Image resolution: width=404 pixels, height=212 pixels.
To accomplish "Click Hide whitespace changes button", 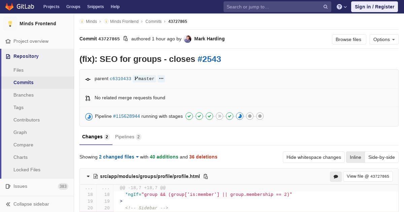I will click(x=314, y=157).
